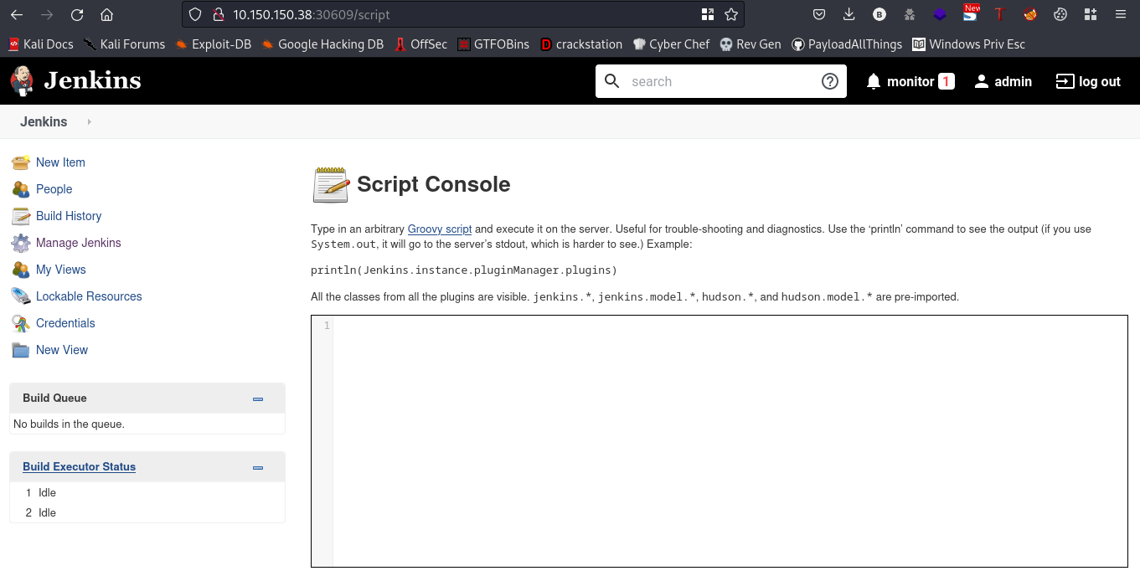Click the My Views icon

click(21, 270)
